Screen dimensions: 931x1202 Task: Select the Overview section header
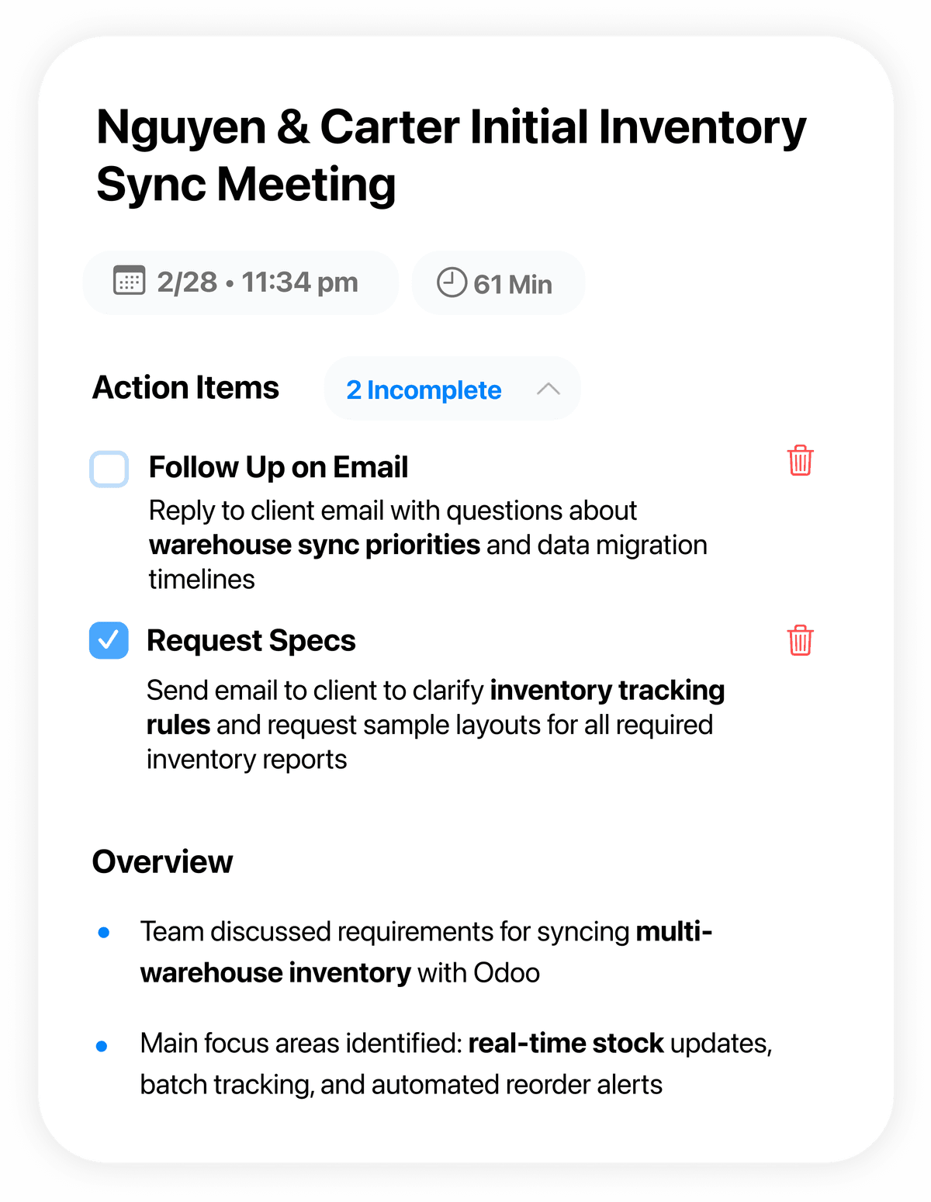(x=162, y=861)
